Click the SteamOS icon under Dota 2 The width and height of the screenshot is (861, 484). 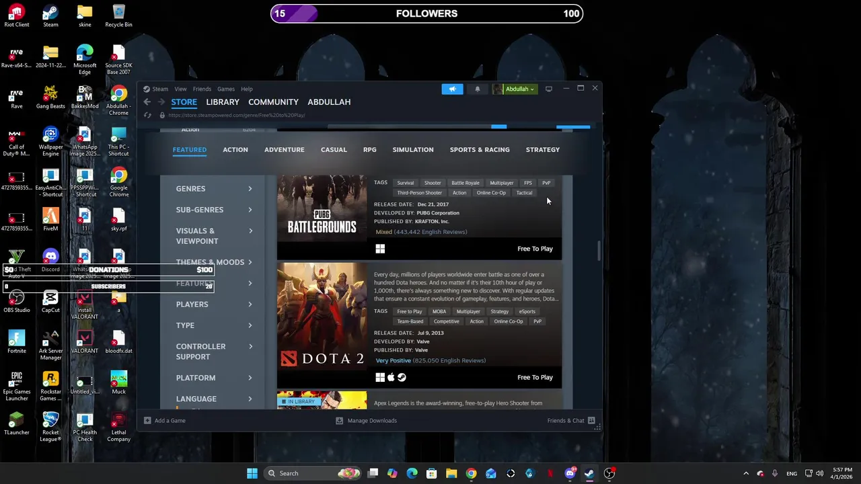coord(402,377)
